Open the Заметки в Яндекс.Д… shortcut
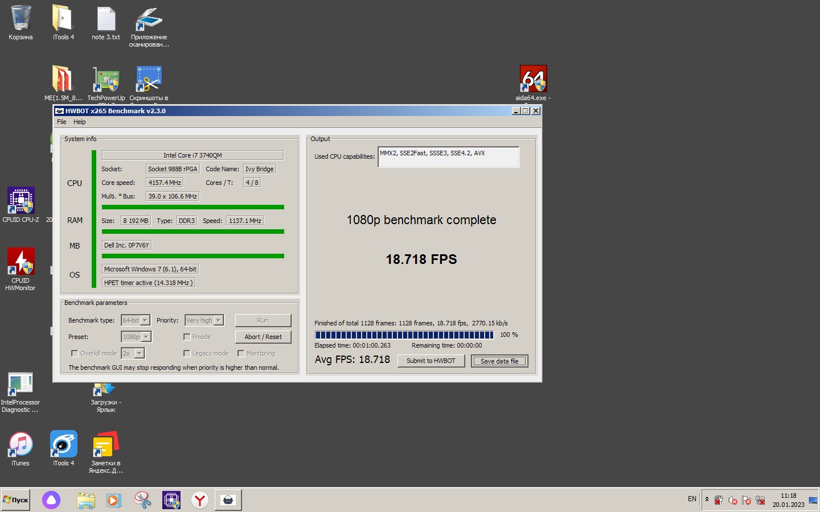The height and width of the screenshot is (512, 820). click(x=106, y=452)
